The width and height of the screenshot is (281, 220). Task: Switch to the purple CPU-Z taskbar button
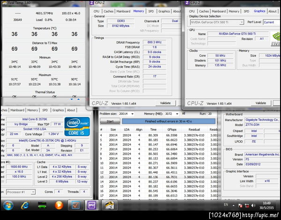pyautogui.click(x=92, y=205)
